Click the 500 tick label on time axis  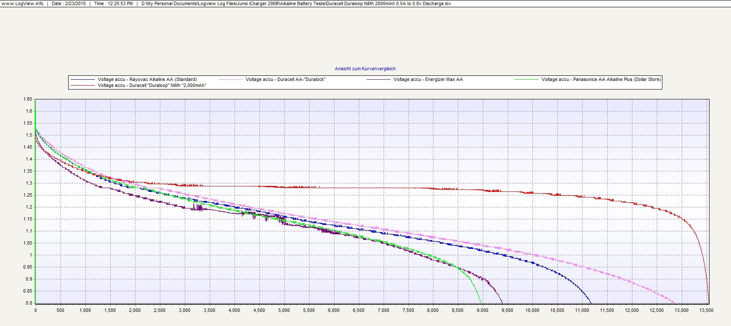click(x=60, y=310)
